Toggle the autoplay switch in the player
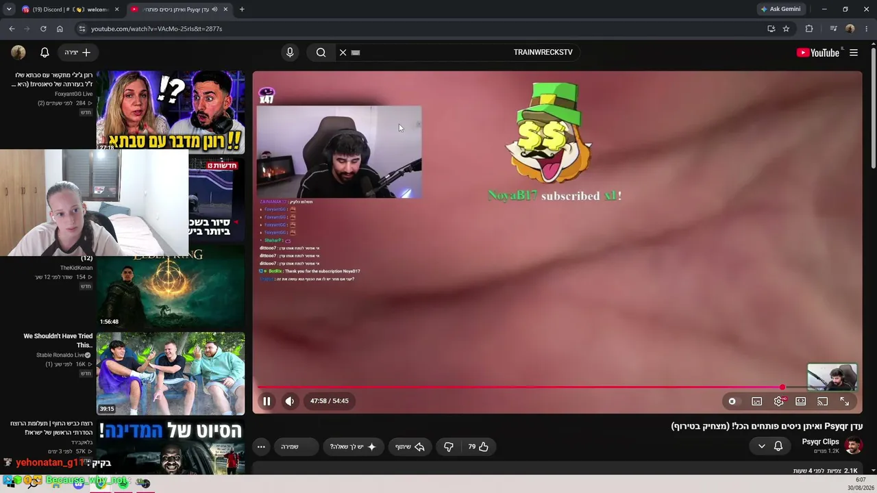The width and height of the screenshot is (877, 493). point(732,401)
